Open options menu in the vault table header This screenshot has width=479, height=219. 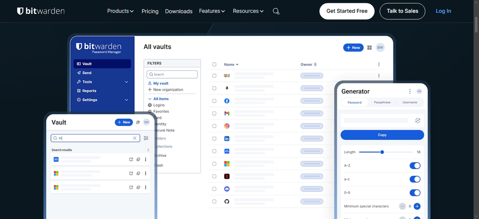(x=379, y=65)
